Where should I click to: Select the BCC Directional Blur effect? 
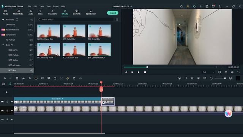coord(99,49)
